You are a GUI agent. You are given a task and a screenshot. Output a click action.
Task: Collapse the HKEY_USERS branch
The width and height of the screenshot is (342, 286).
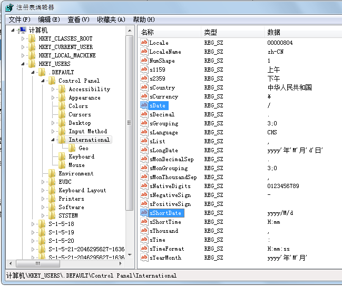[x=23, y=64]
